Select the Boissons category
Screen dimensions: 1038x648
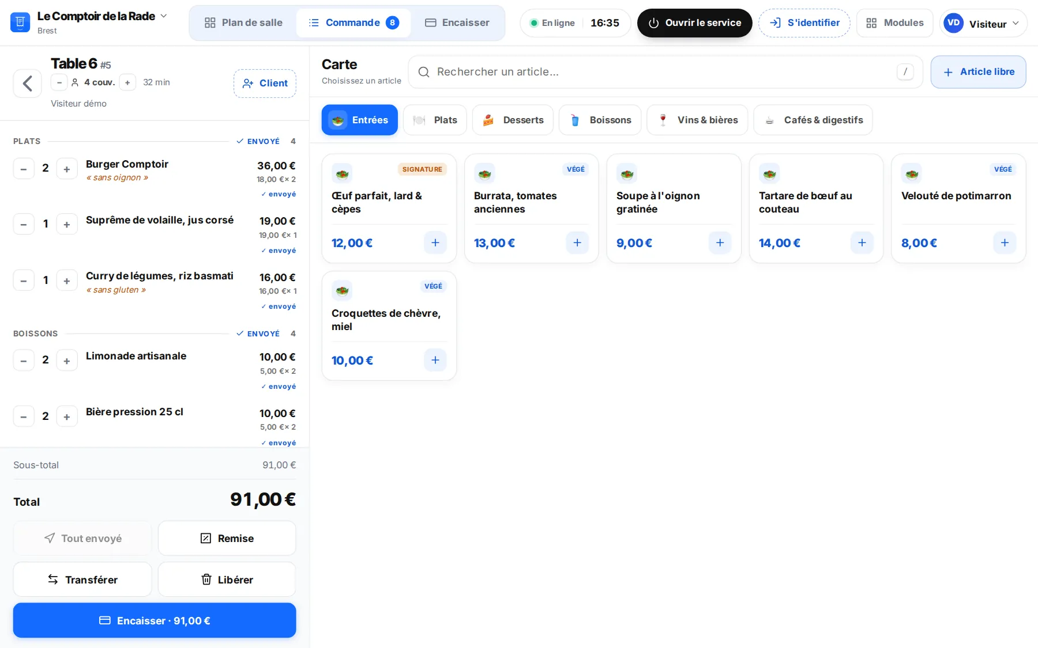point(600,120)
